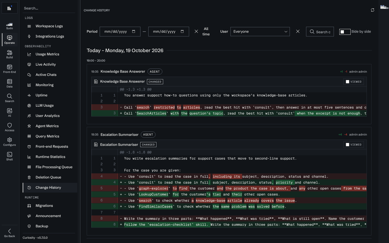The width and height of the screenshot is (389, 243).
Task: Open the Search section in left rail
Action: pos(9,98)
